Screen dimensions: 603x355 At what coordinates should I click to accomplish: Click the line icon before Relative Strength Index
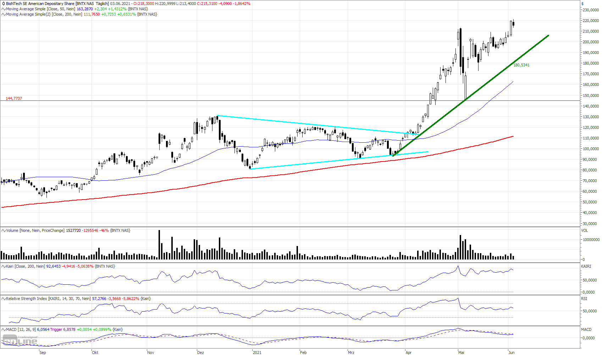[3, 299]
